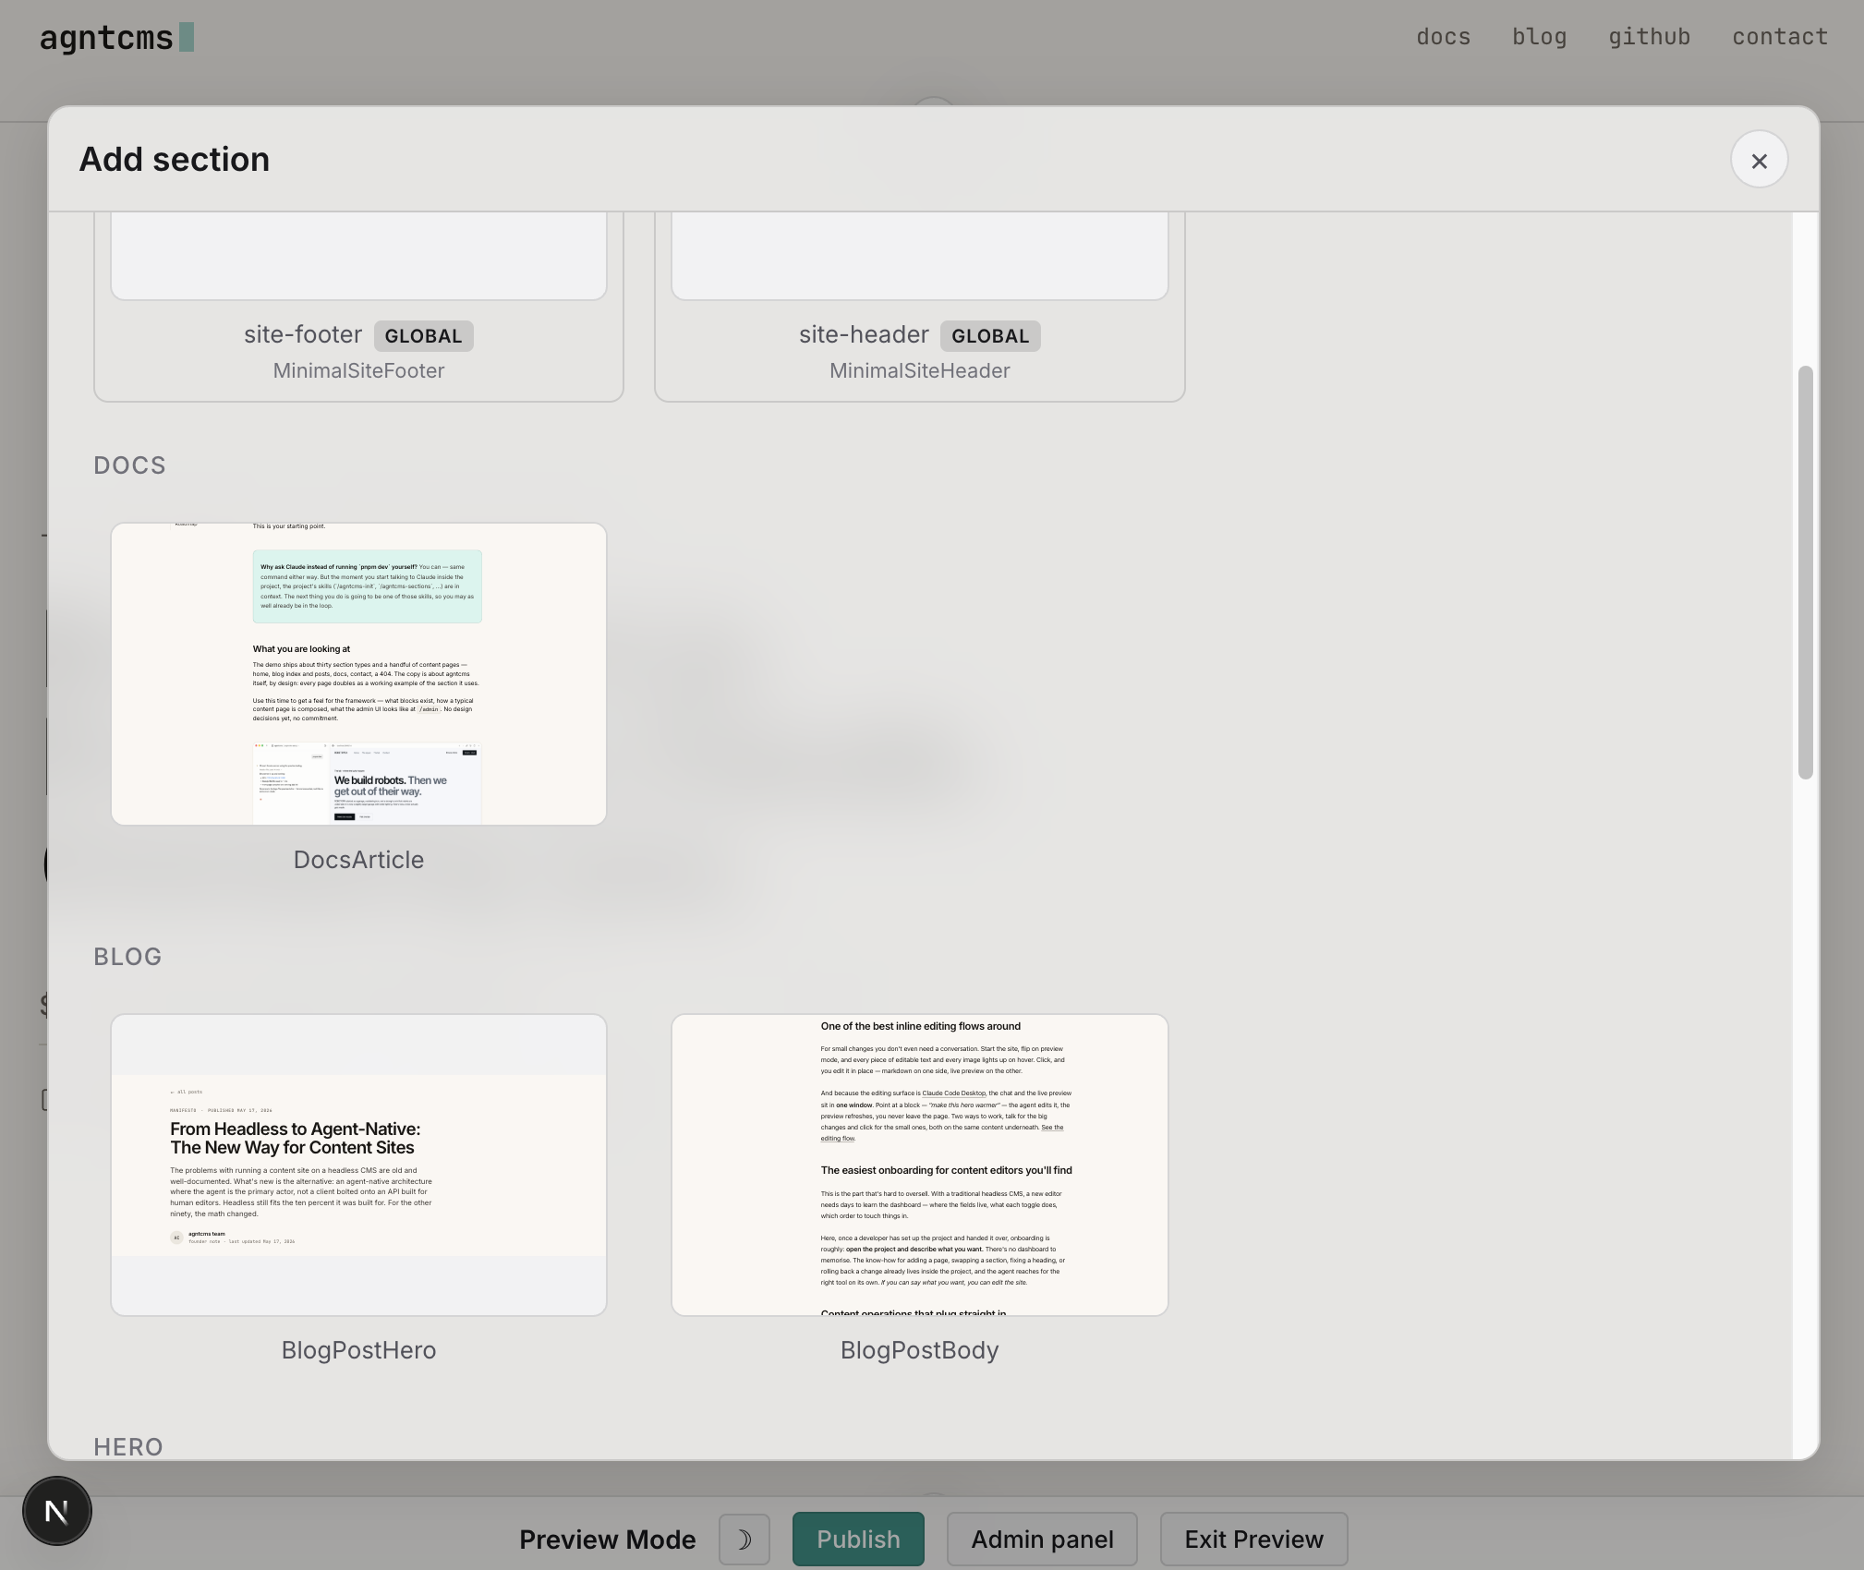The height and width of the screenshot is (1570, 1864).
Task: Open the contact nav link
Action: [1780, 37]
